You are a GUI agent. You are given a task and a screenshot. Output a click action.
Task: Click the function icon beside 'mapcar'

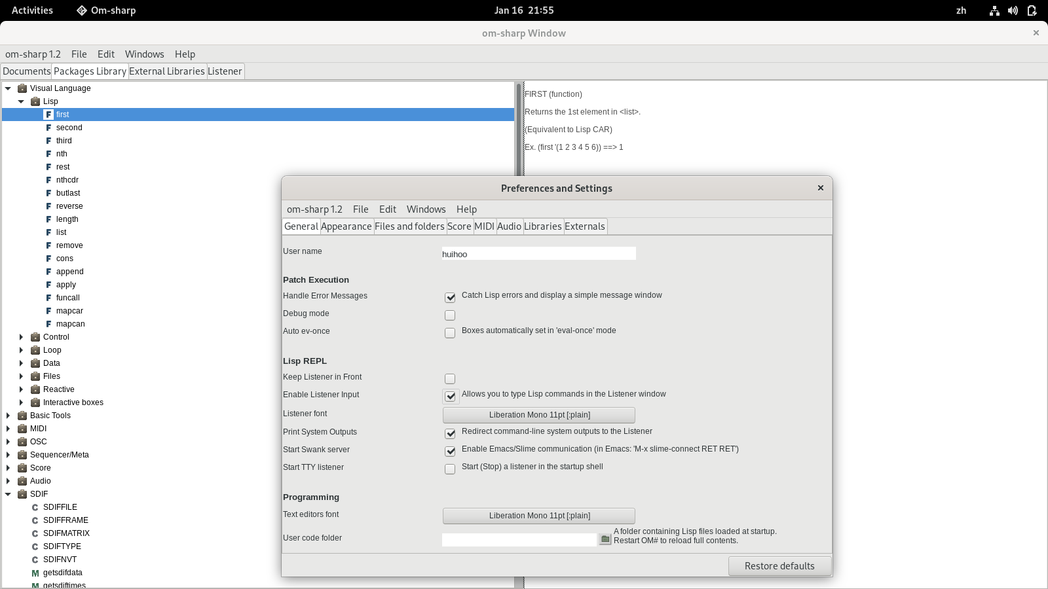point(48,311)
